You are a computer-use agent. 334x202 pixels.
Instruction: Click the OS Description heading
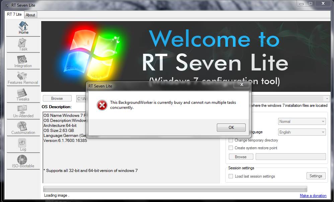[57, 107]
